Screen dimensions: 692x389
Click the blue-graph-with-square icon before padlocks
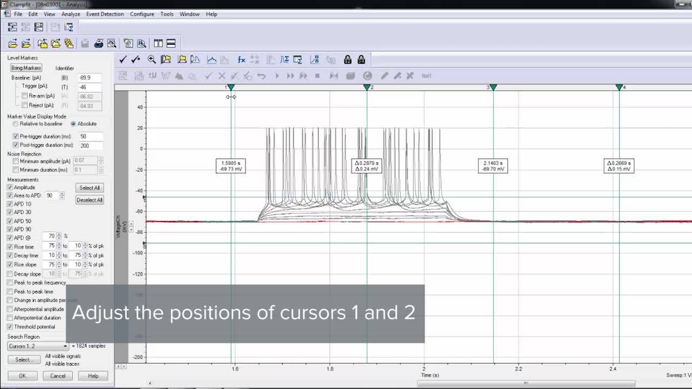point(315,59)
